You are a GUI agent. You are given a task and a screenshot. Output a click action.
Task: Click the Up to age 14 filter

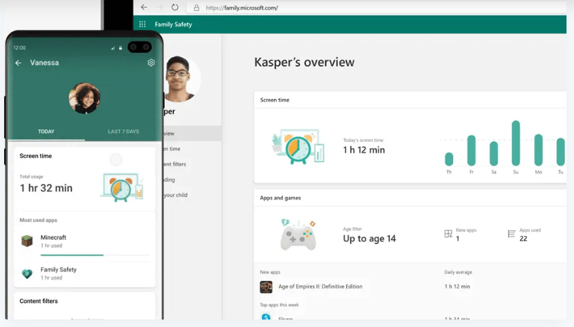tap(369, 239)
